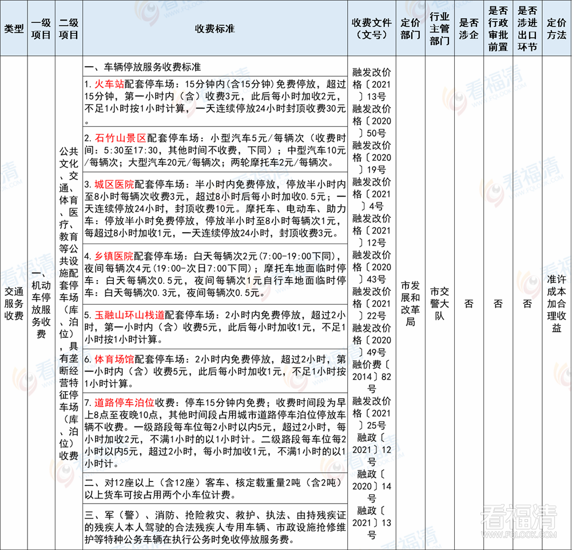This screenshot has width=572, height=550.
Task: Click the red 玉融山环山栈道 text
Action: [x=129, y=315]
